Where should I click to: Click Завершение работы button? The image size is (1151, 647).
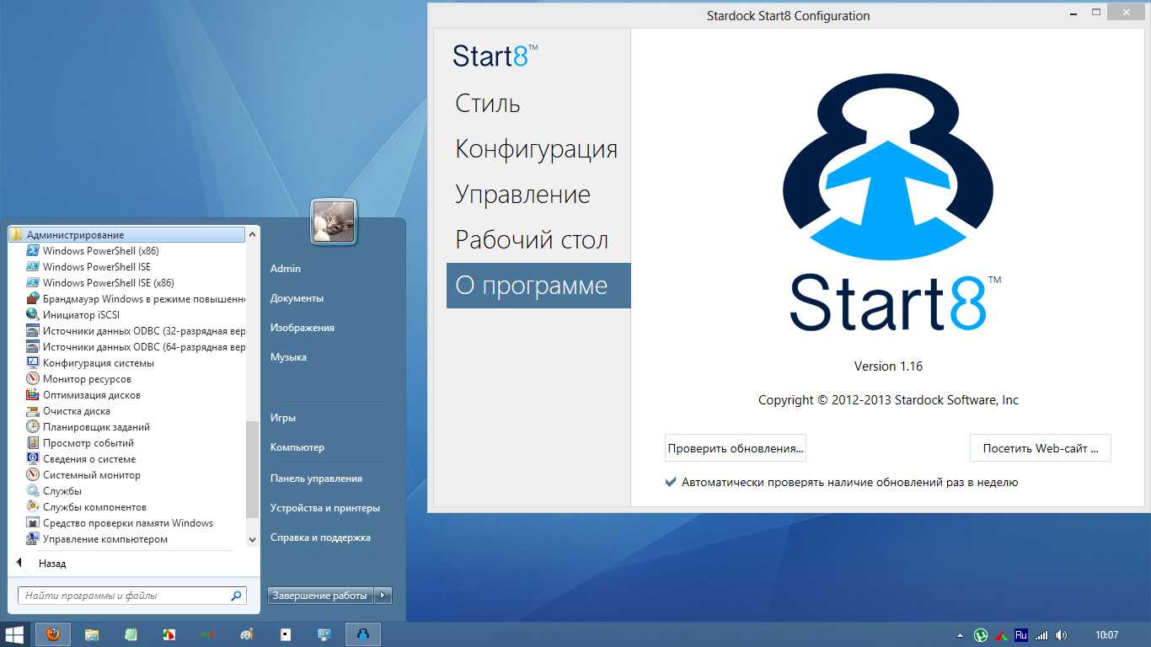[320, 596]
